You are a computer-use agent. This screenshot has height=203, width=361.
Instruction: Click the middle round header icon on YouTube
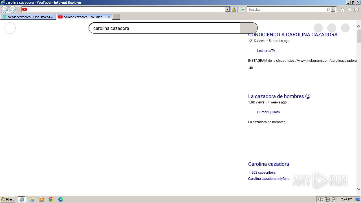coord(332,28)
